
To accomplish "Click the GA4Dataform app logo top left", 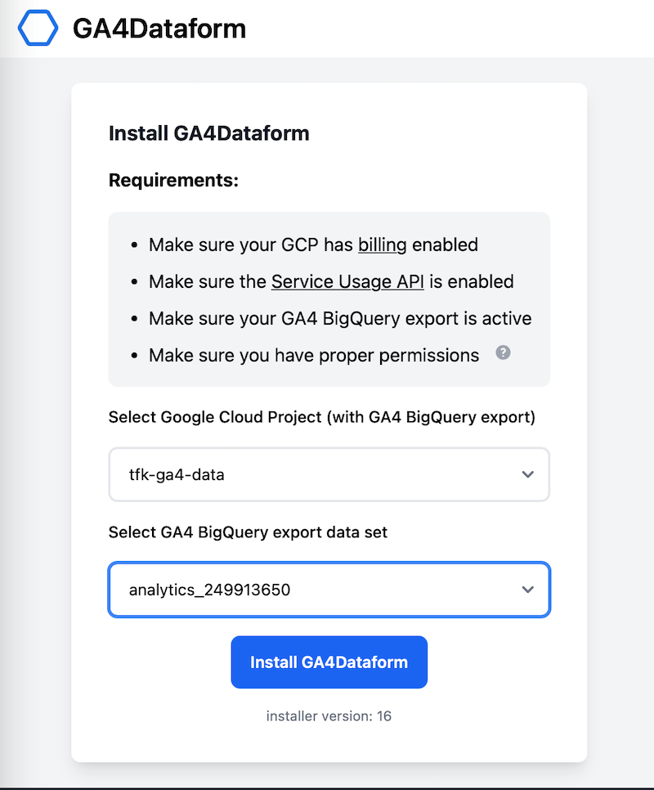I will (37, 27).
